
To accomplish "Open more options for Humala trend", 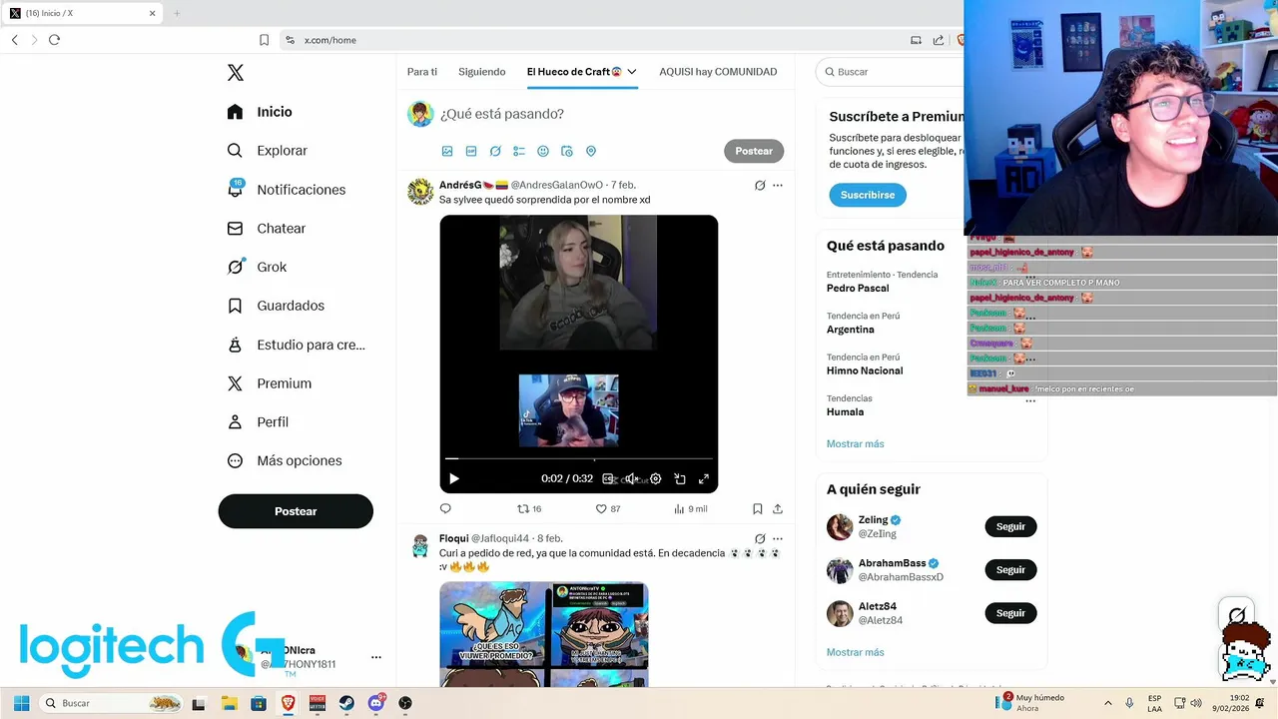I will point(1030,400).
